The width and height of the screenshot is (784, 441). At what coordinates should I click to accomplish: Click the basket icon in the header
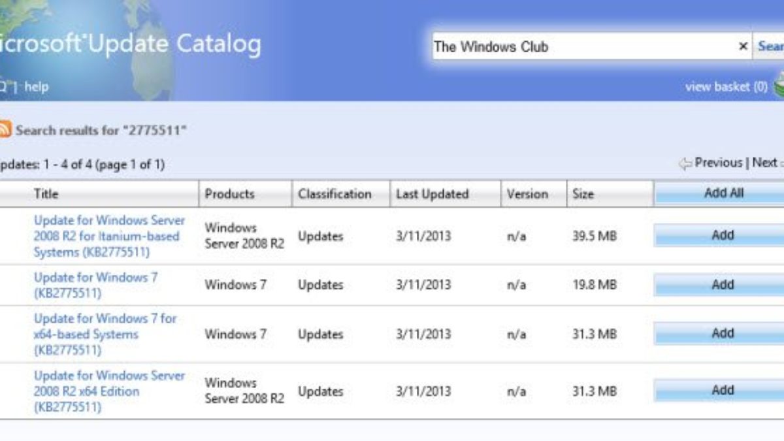[778, 86]
